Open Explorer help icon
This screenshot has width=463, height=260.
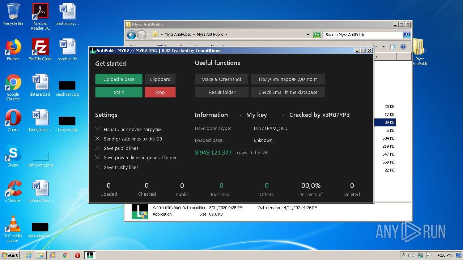point(403,47)
